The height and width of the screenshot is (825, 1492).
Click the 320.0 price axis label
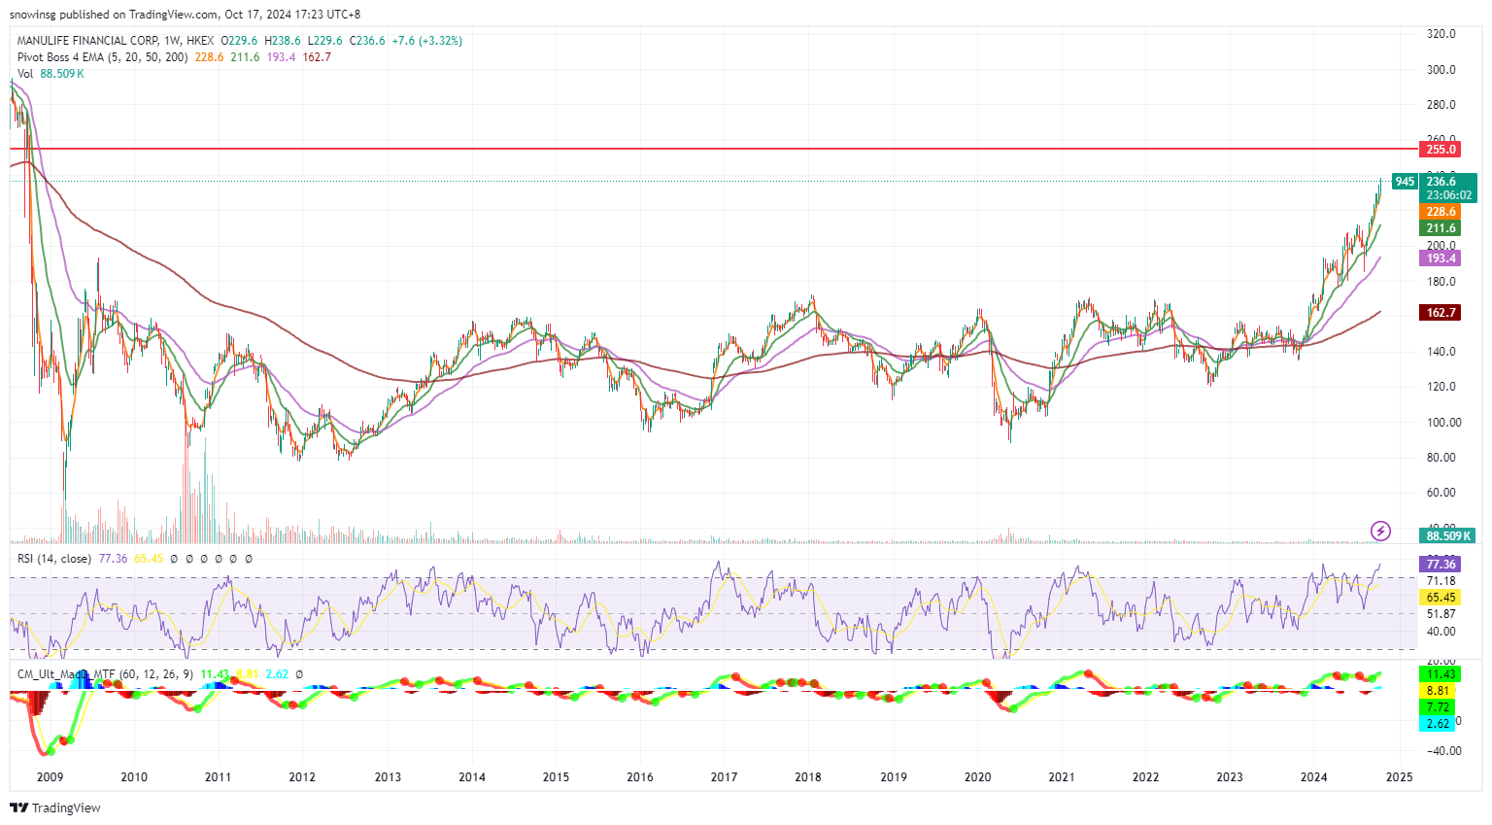pos(1441,34)
